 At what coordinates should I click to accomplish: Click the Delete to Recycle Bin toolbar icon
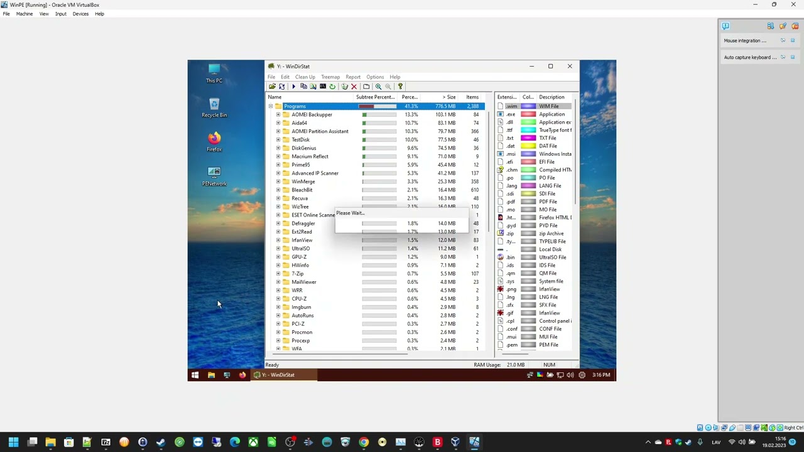tap(344, 87)
